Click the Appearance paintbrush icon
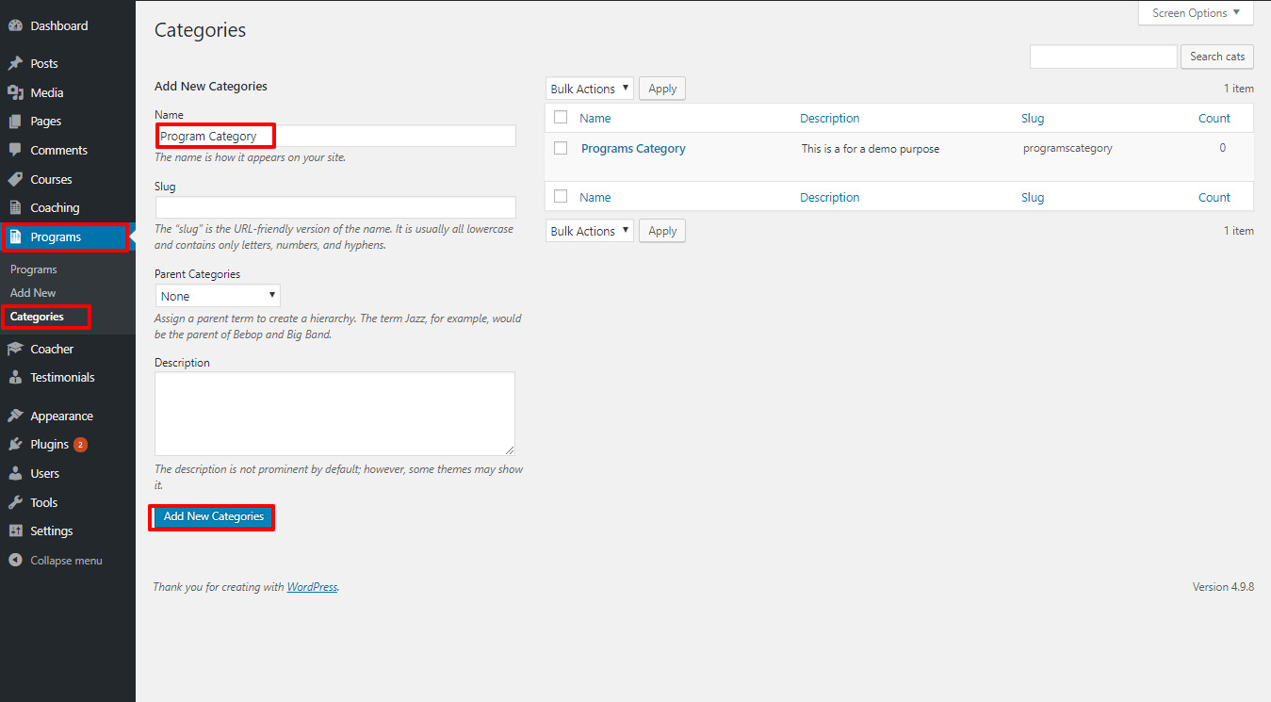This screenshot has width=1271, height=702. coord(15,416)
